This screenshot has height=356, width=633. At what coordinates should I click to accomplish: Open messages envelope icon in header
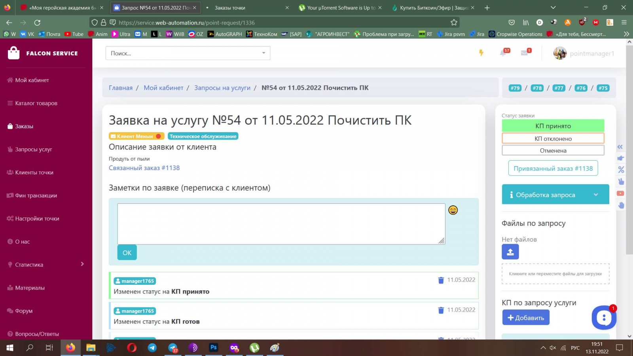525,52
